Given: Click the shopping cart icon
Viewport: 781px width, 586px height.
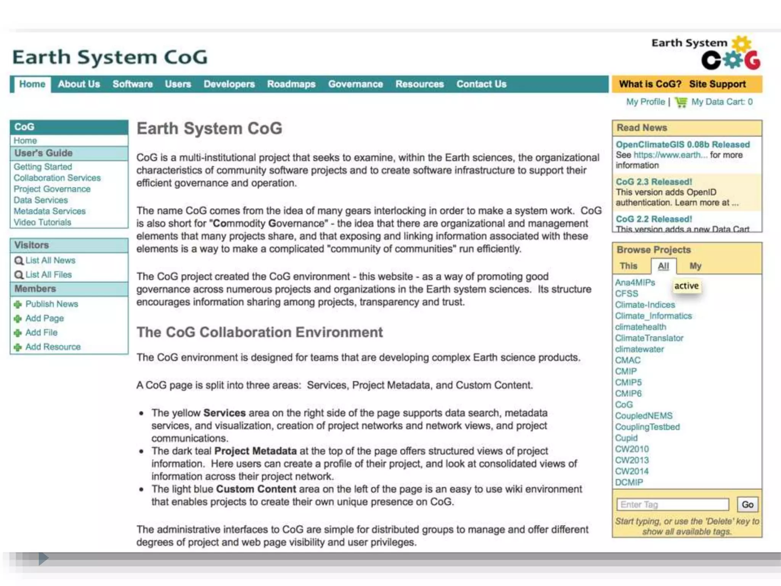Looking at the screenshot, I should [681, 102].
